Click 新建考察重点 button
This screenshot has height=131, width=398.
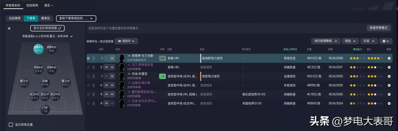379,28
